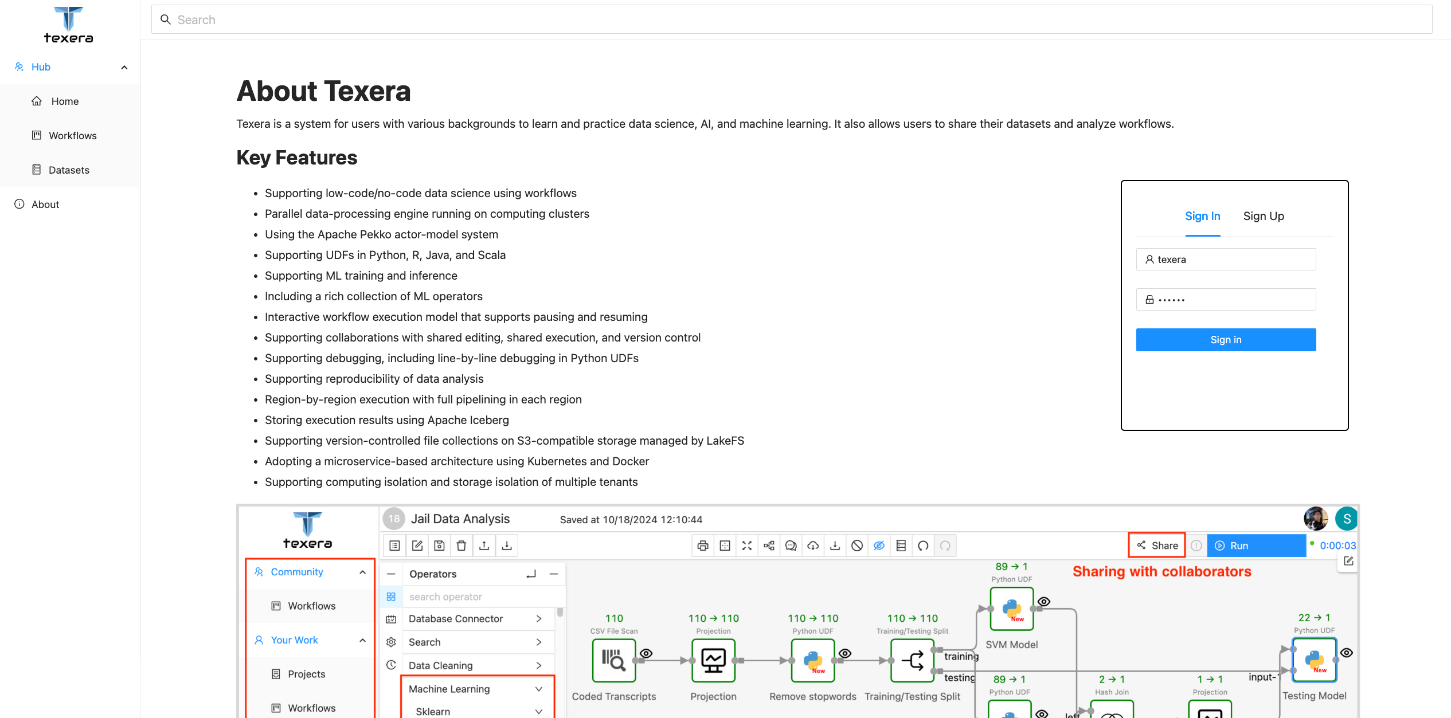This screenshot has width=1451, height=718.
Task: Click the multiple tenants isolation bullet
Action: pyautogui.click(x=451, y=482)
